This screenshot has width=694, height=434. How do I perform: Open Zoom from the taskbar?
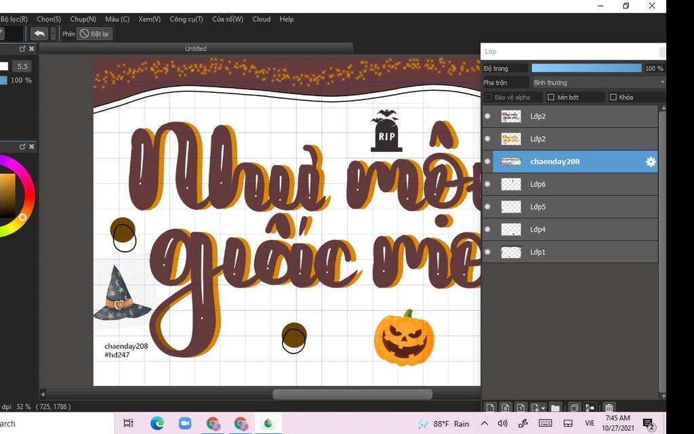pyautogui.click(x=185, y=423)
